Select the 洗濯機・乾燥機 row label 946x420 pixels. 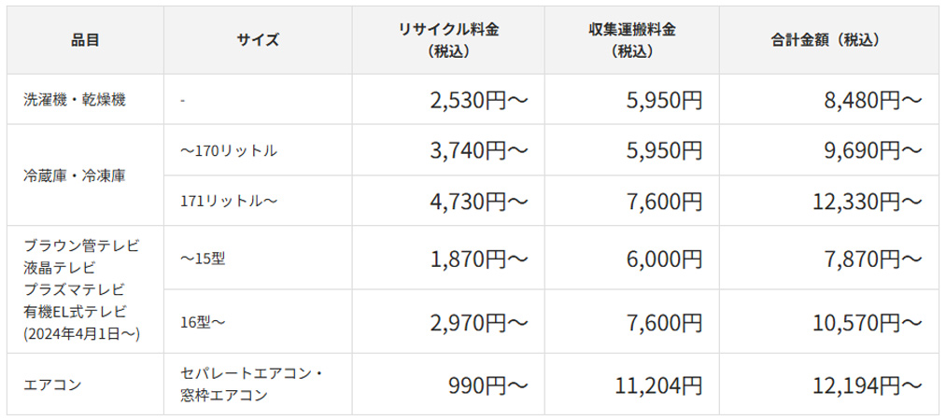tap(75, 100)
